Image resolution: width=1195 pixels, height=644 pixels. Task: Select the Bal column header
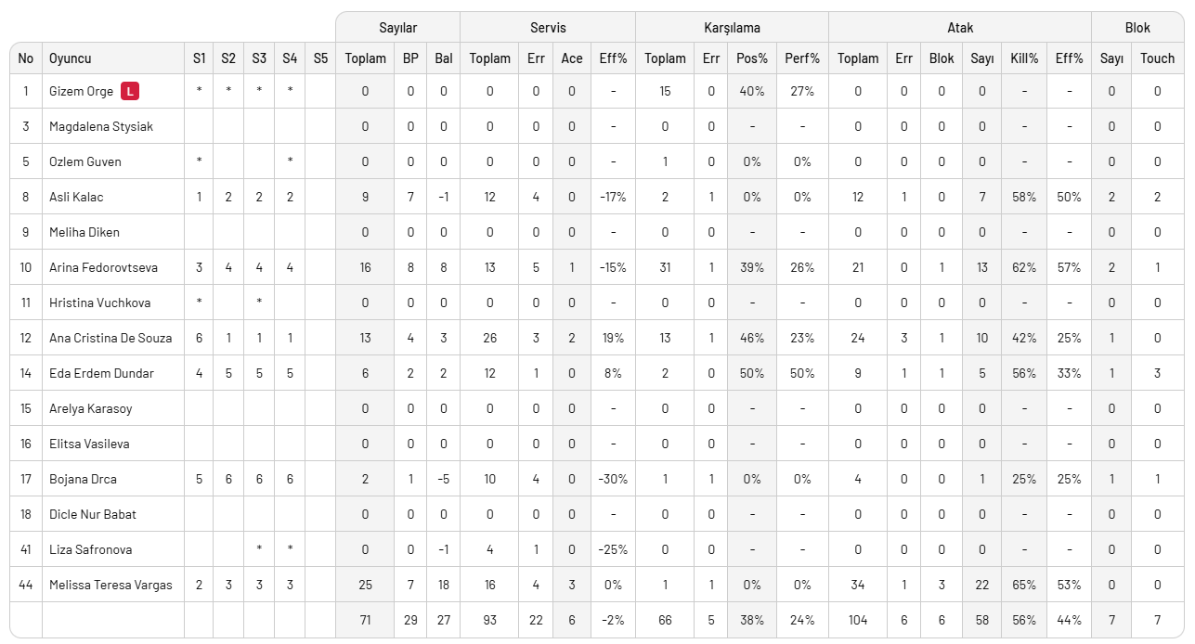click(x=444, y=58)
